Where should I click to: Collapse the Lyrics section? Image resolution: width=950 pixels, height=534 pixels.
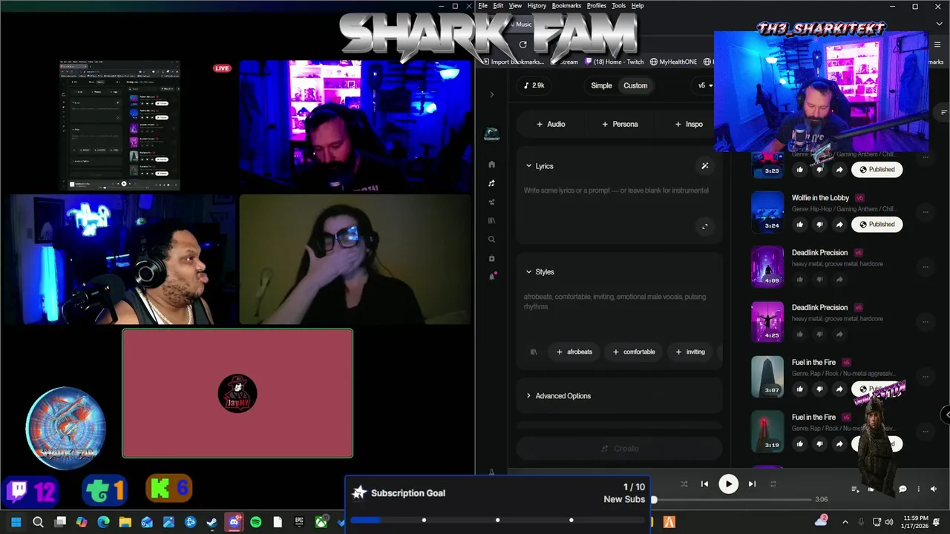pos(528,166)
